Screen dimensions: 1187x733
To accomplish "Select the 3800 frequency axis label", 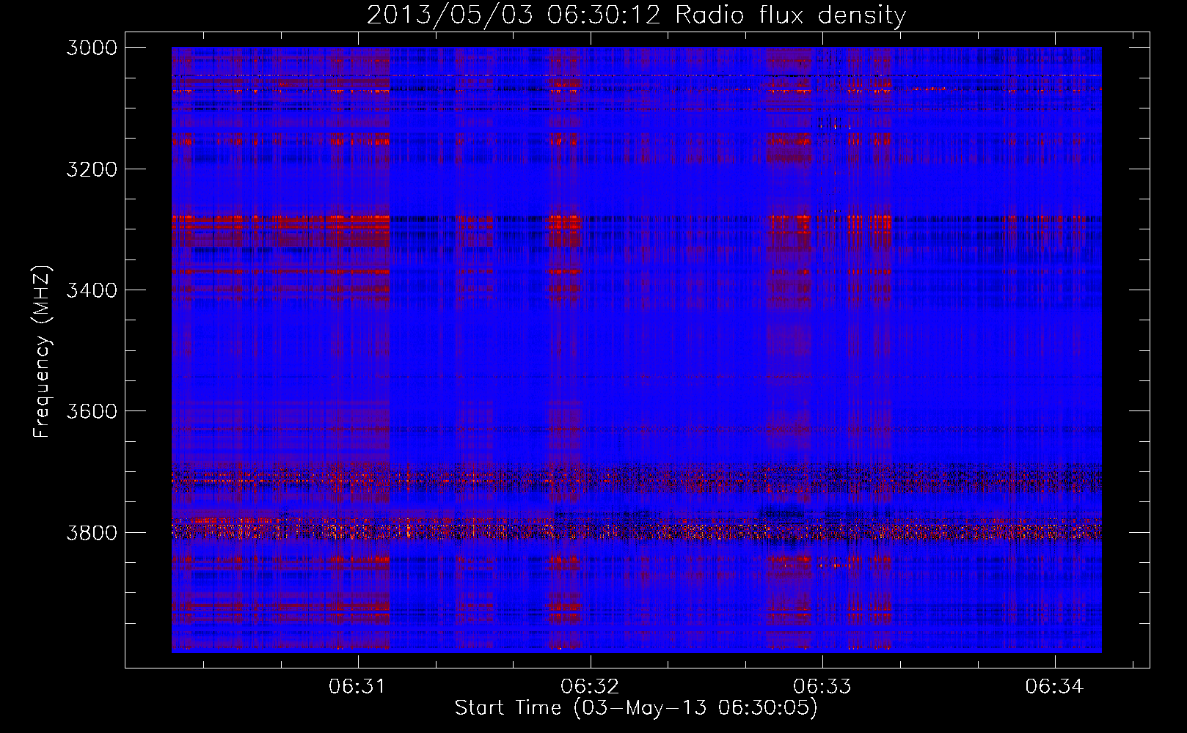I will pyautogui.click(x=92, y=533).
